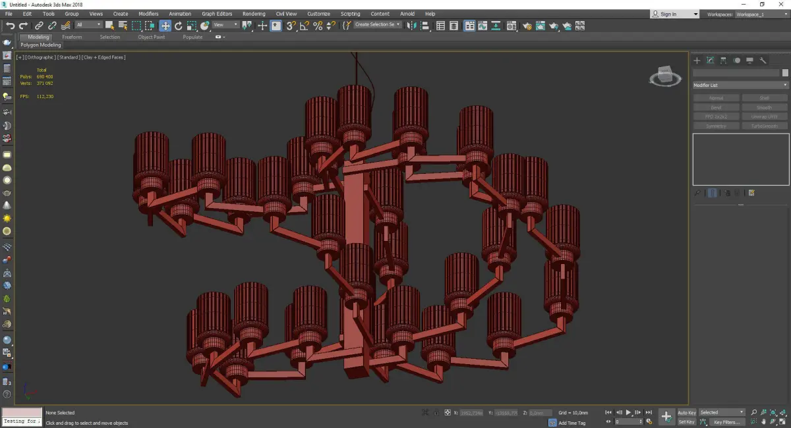This screenshot has width=791, height=428.
Task: Open the key filter Selected dropdown
Action: coord(722,413)
